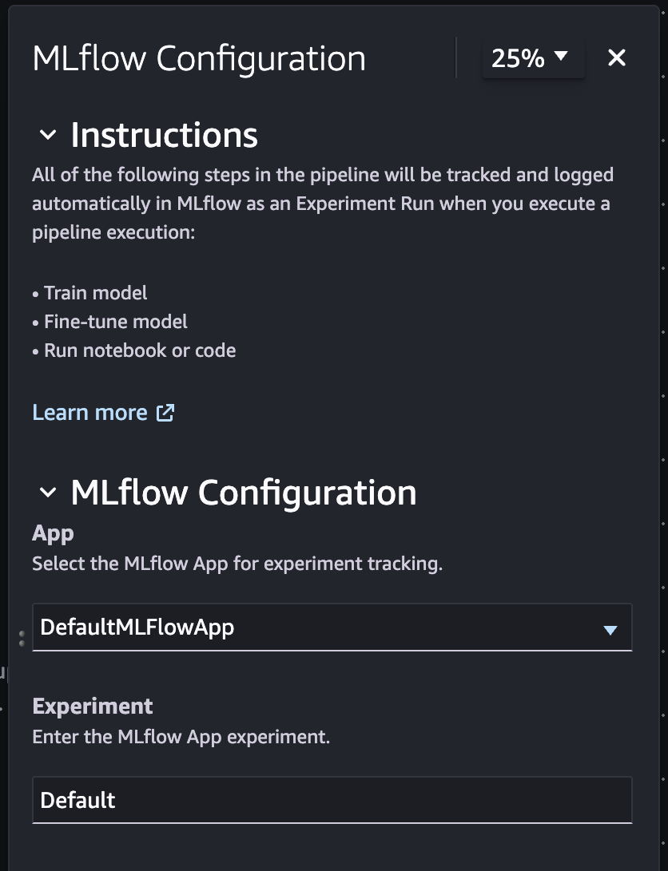The width and height of the screenshot is (668, 871).
Task: Click the Experiment input containing Default
Action: (x=332, y=800)
